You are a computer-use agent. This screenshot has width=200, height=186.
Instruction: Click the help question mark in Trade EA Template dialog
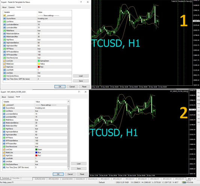coord(81,2)
